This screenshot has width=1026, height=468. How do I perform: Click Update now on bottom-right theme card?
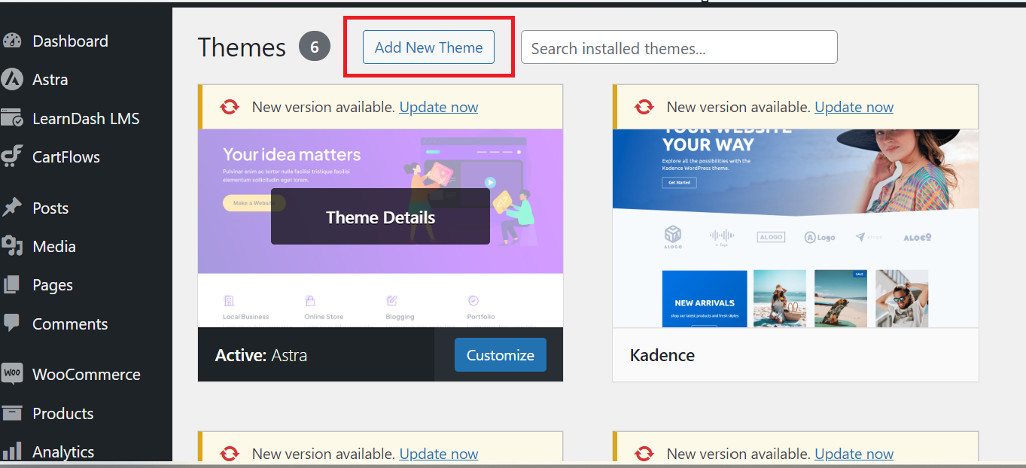point(854,454)
